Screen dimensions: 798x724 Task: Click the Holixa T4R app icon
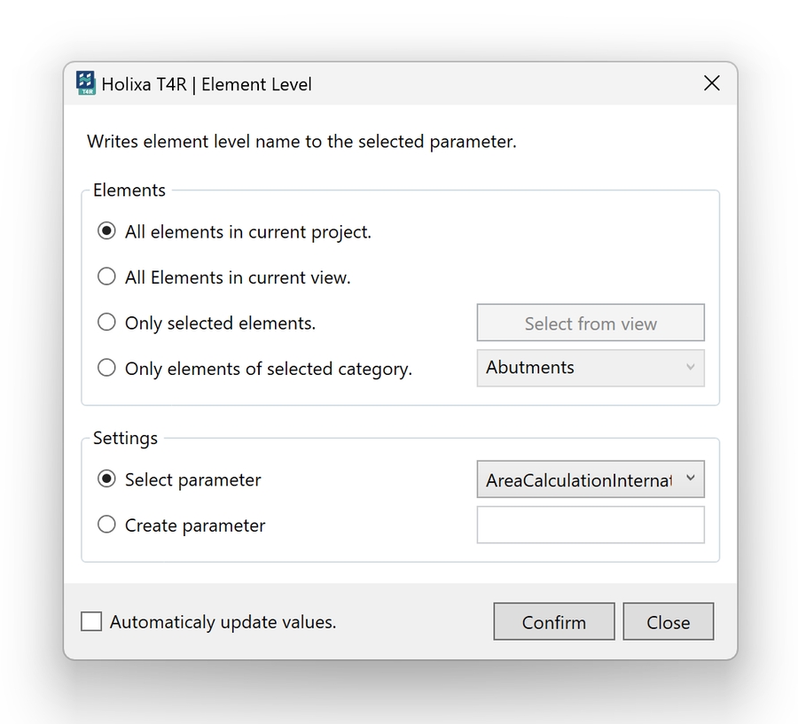coord(86,83)
